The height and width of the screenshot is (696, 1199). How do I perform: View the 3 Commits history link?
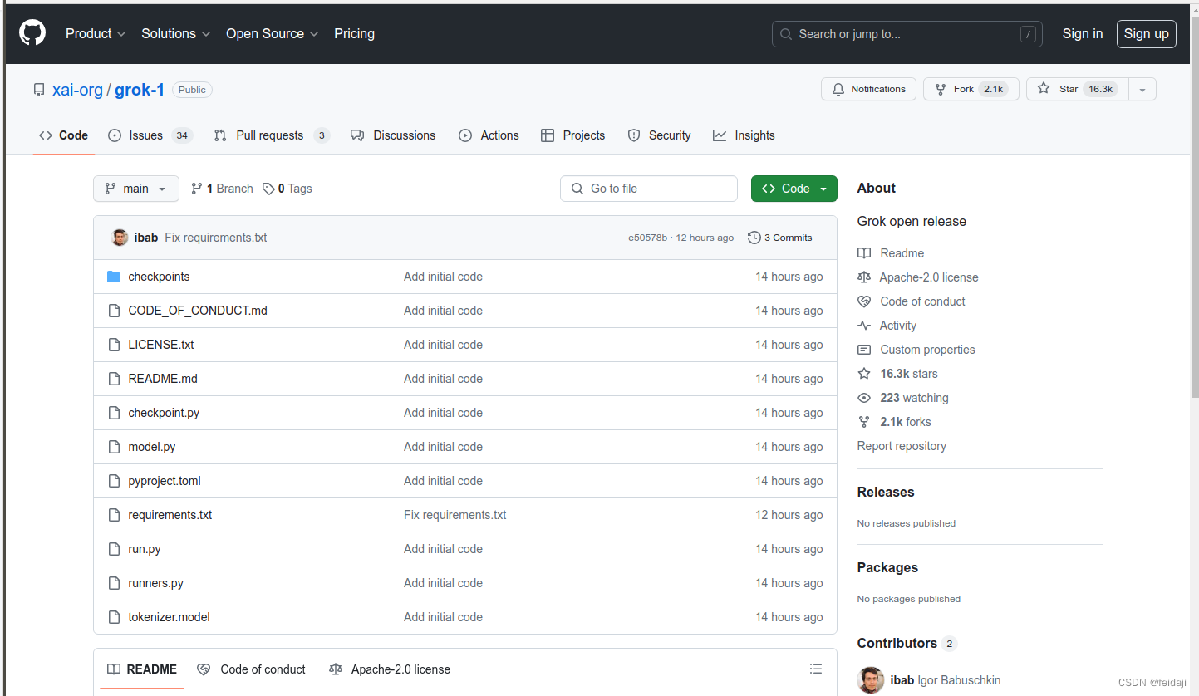(780, 238)
